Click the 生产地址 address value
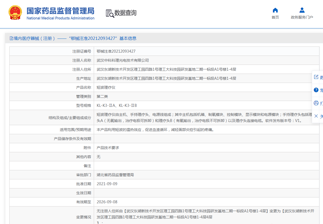 pyautogui.click(x=167, y=78)
